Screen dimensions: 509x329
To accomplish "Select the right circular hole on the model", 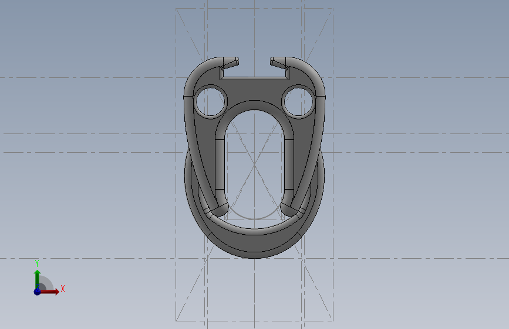I will (x=298, y=102).
